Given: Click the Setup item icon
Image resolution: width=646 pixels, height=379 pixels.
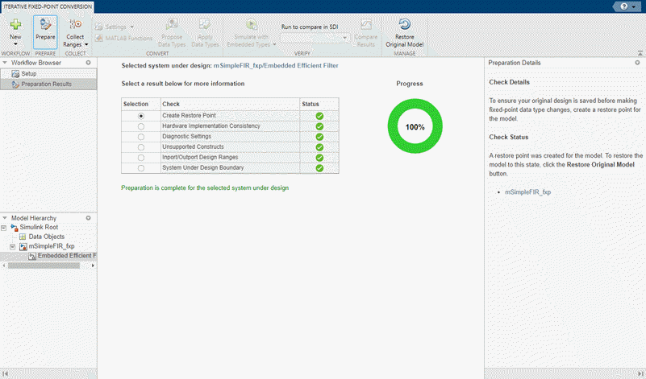Looking at the screenshot, I should (15, 74).
